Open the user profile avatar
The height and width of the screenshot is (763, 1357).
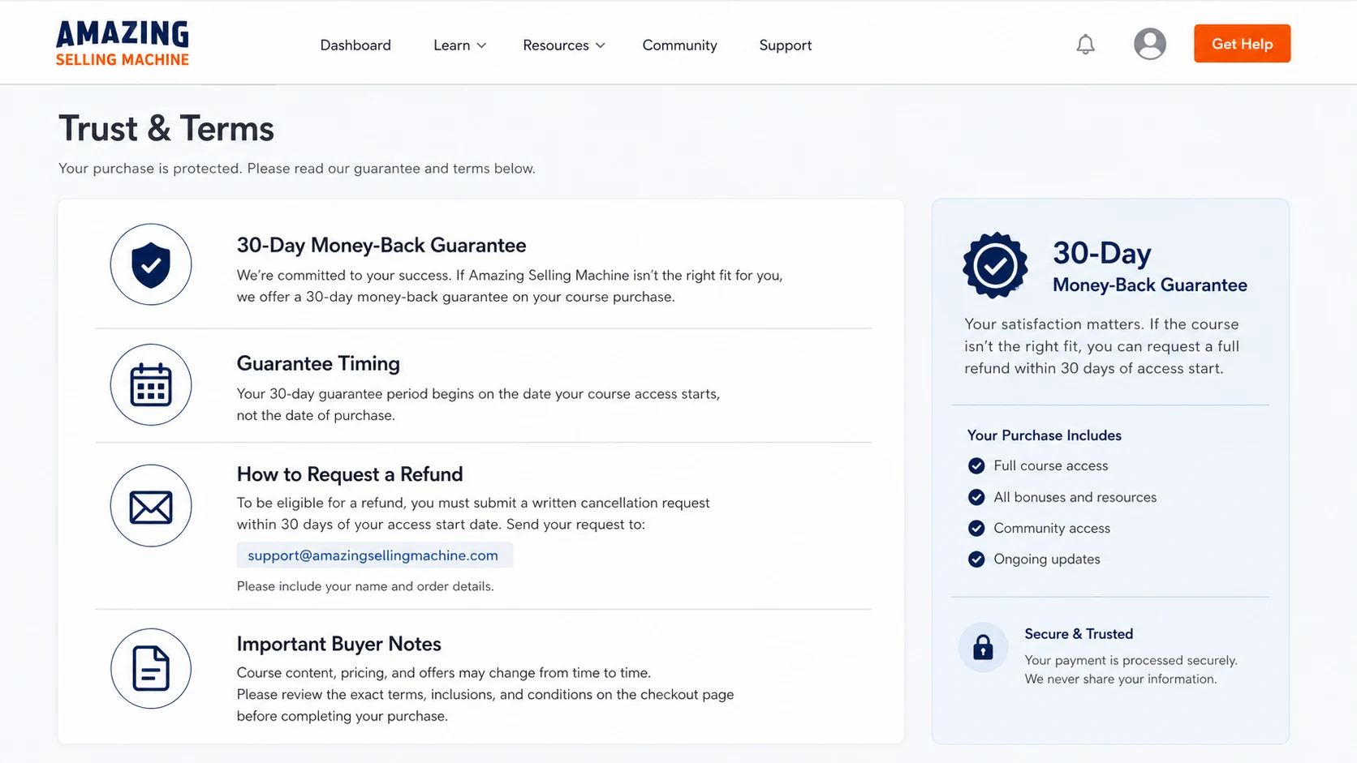coord(1149,44)
